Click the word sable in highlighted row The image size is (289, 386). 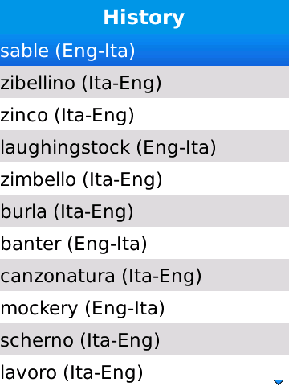tap(24, 51)
